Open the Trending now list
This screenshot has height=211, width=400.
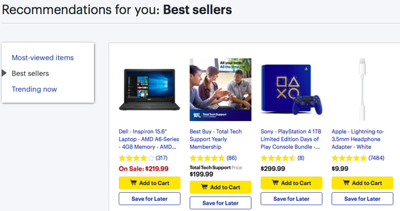[34, 89]
